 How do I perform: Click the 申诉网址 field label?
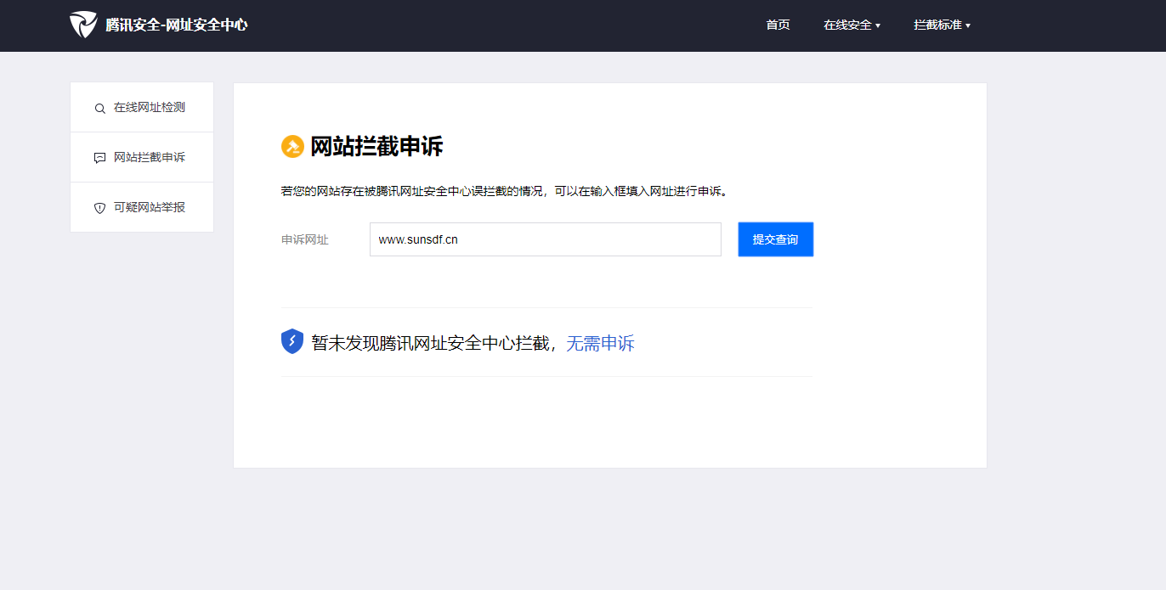(305, 240)
